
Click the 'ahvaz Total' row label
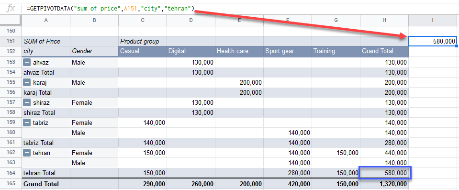click(x=46, y=72)
